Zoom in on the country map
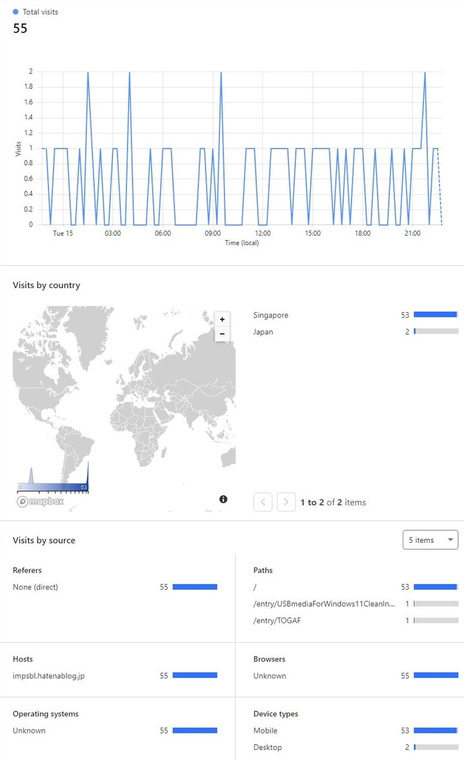Screen dimensions: 464x760 pos(222,319)
